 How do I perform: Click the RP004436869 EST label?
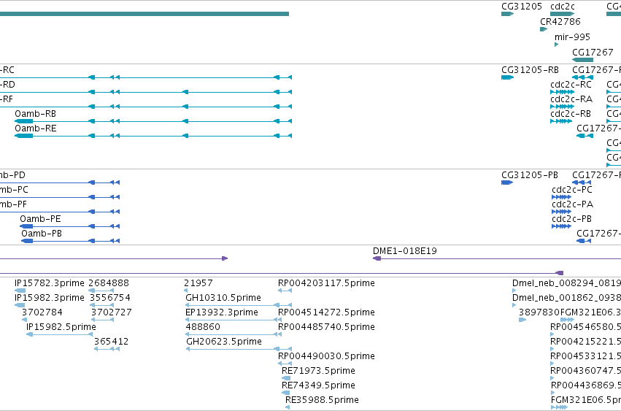tap(586, 385)
